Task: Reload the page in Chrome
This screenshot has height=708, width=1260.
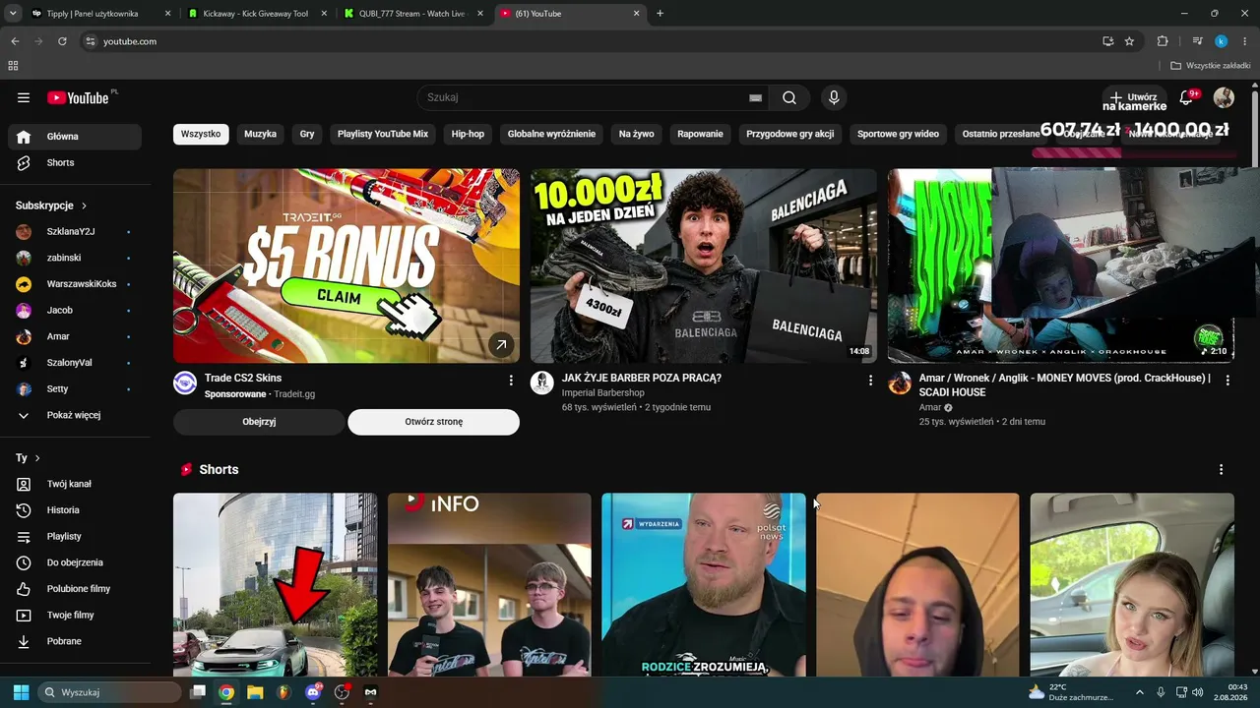Action: [x=62, y=41]
